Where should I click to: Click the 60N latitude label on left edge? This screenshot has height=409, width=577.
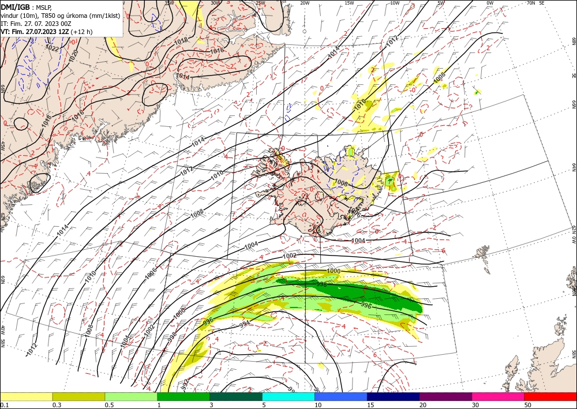pyautogui.click(x=2, y=281)
